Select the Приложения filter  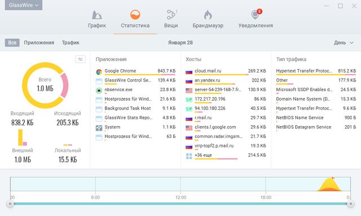point(39,42)
